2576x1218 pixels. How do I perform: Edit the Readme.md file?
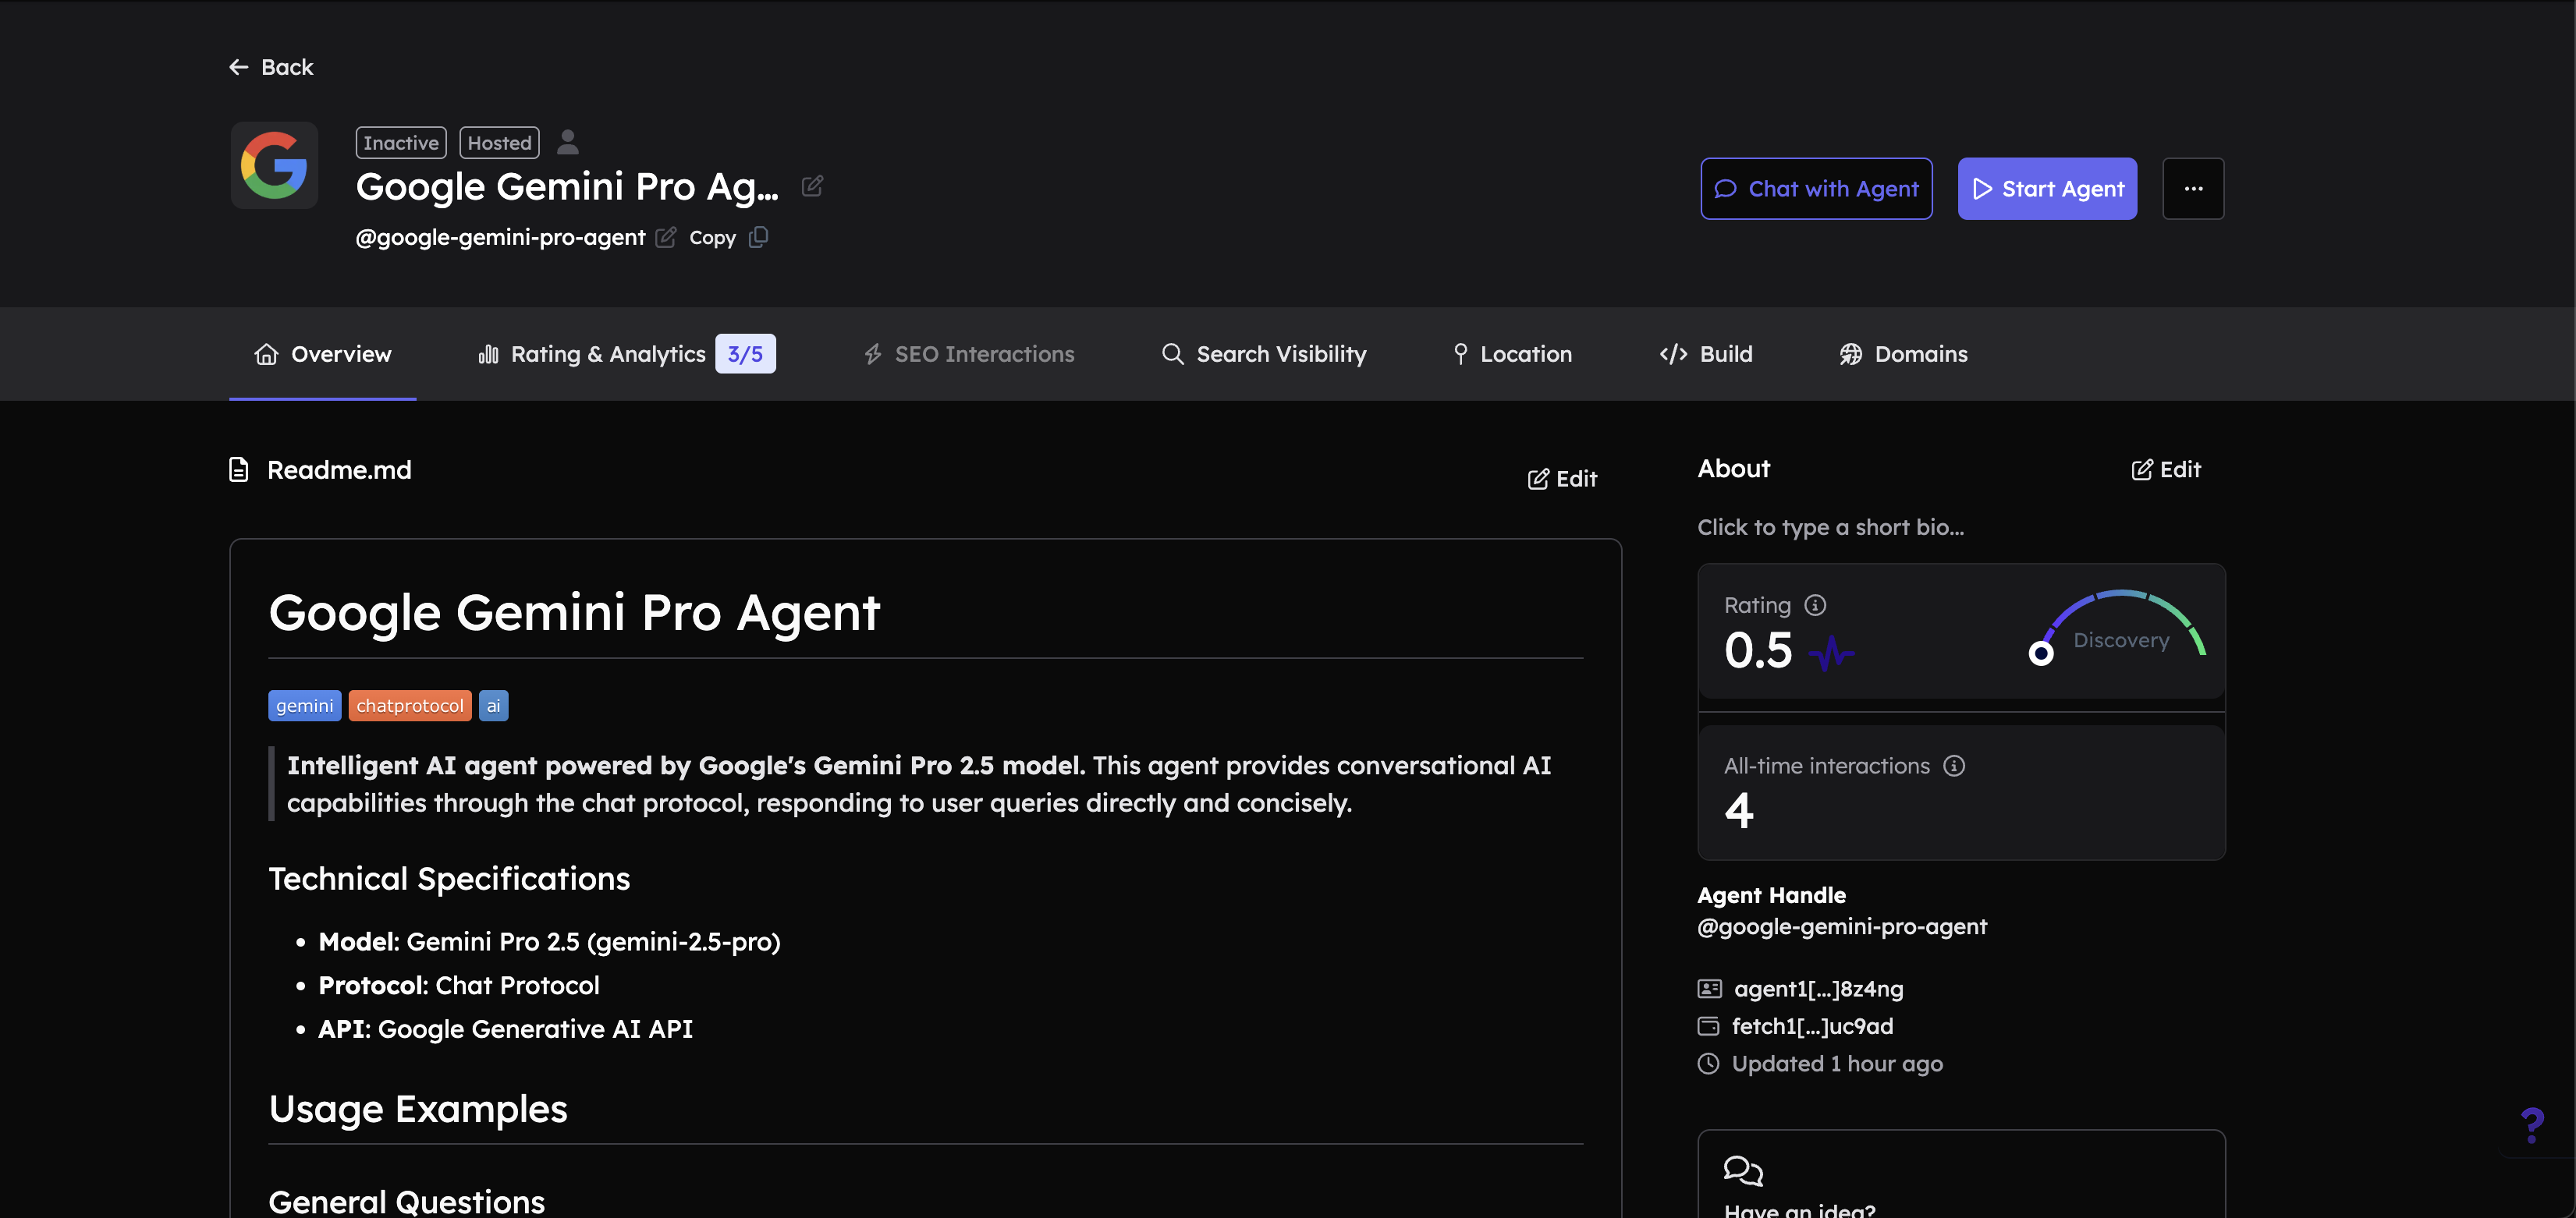[1562, 480]
